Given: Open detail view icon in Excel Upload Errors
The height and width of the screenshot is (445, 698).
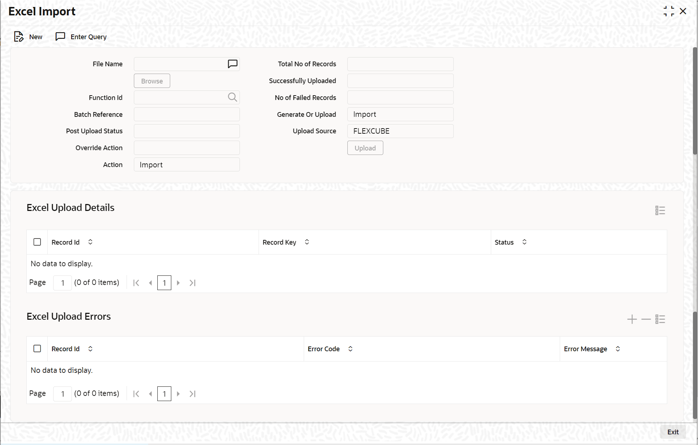Looking at the screenshot, I should click(660, 319).
